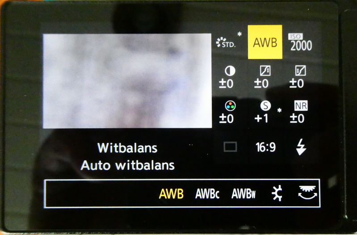Choose AWBc cool auto white balance
This screenshot has width=357, height=235.
point(207,194)
